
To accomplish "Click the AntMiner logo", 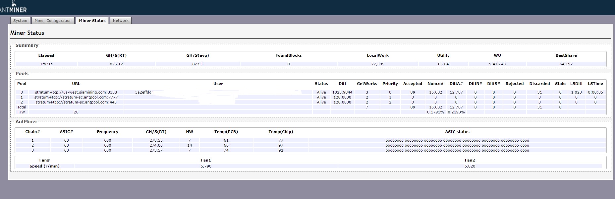I will click(13, 7).
